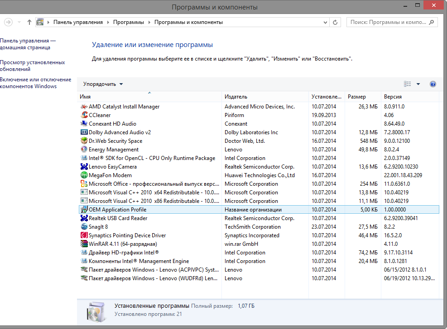Expand arrow after Программы breadcrumb

(x=149, y=22)
